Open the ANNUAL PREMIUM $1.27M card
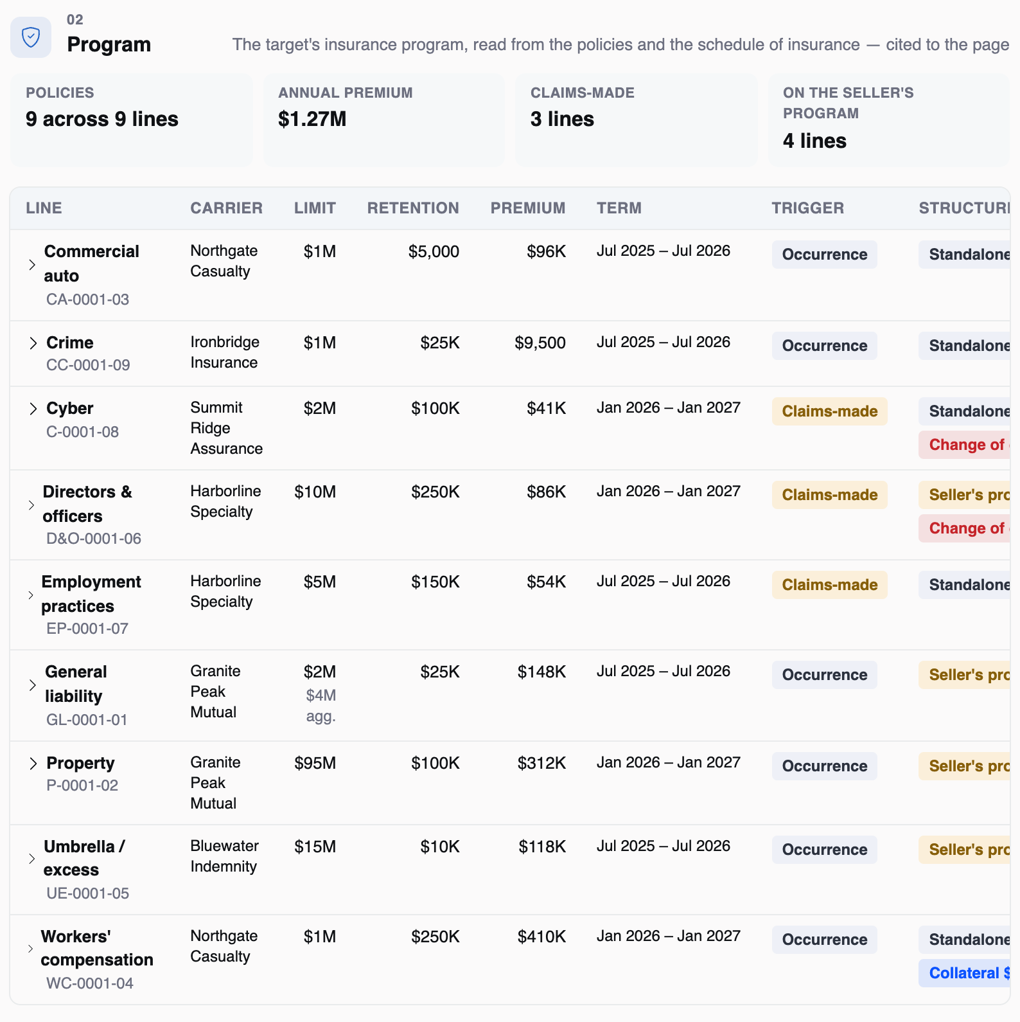 coord(384,120)
